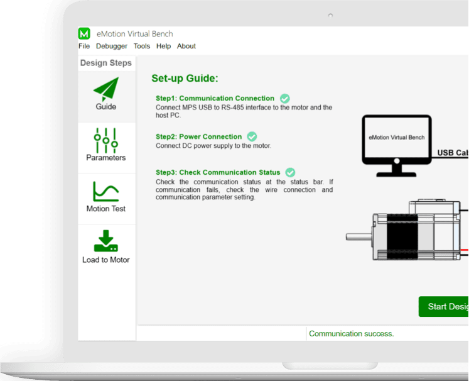
Task: Click the Set-up Guide title
Action: tap(185, 78)
